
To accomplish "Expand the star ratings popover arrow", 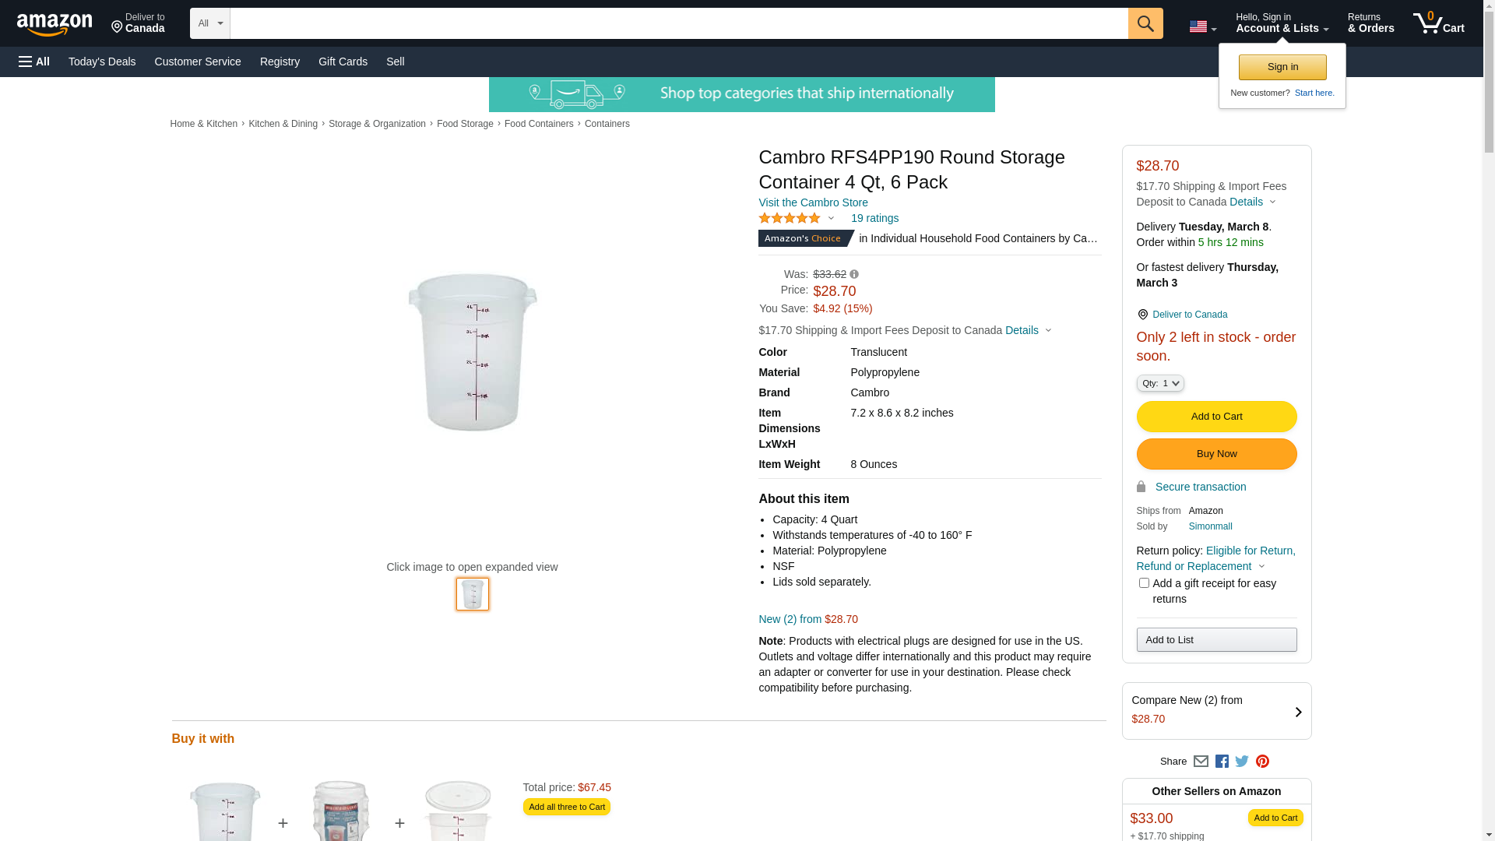I will click(831, 219).
